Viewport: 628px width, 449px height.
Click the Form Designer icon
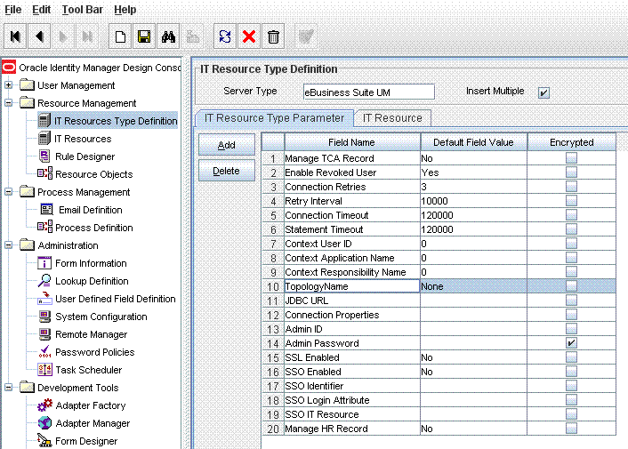tap(44, 440)
